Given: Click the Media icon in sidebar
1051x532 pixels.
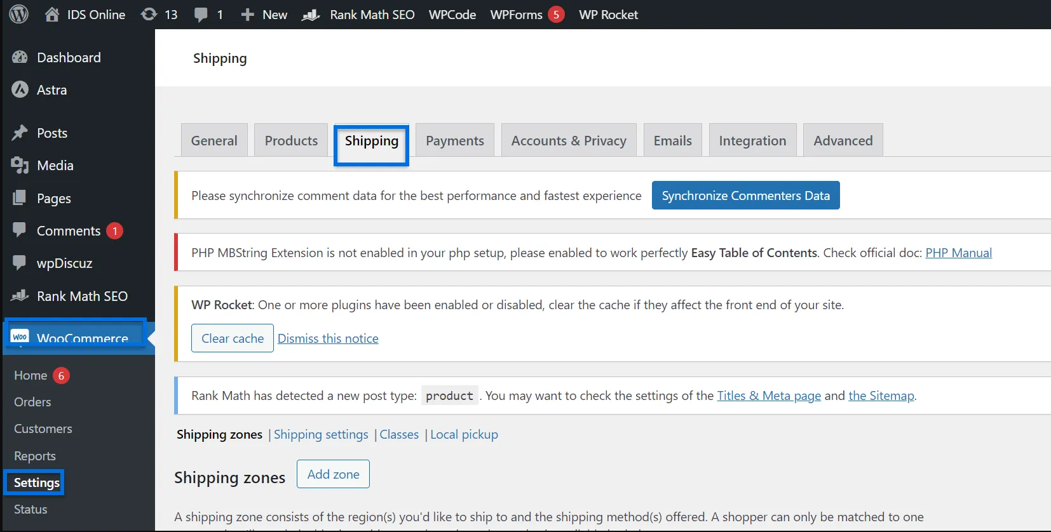Looking at the screenshot, I should tap(20, 165).
